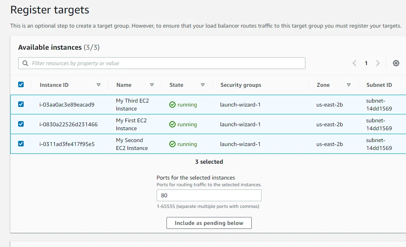Click the previous page chevron
The height and width of the screenshot is (247, 406).
tap(354, 63)
